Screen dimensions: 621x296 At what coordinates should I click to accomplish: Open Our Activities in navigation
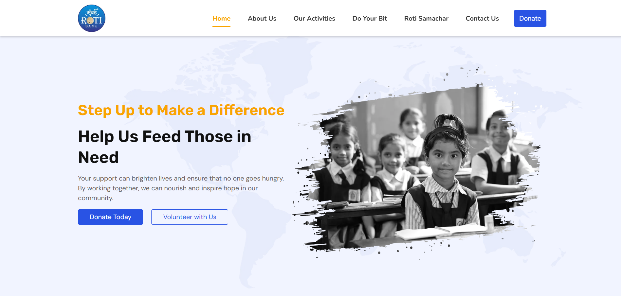[x=314, y=18]
